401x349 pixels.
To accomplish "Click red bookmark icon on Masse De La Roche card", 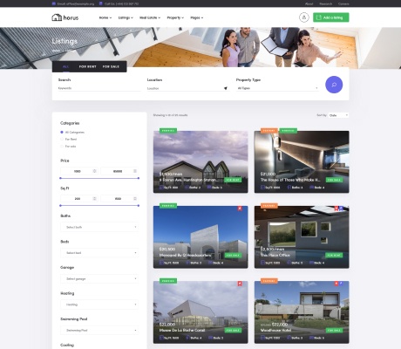I will [x=240, y=284].
